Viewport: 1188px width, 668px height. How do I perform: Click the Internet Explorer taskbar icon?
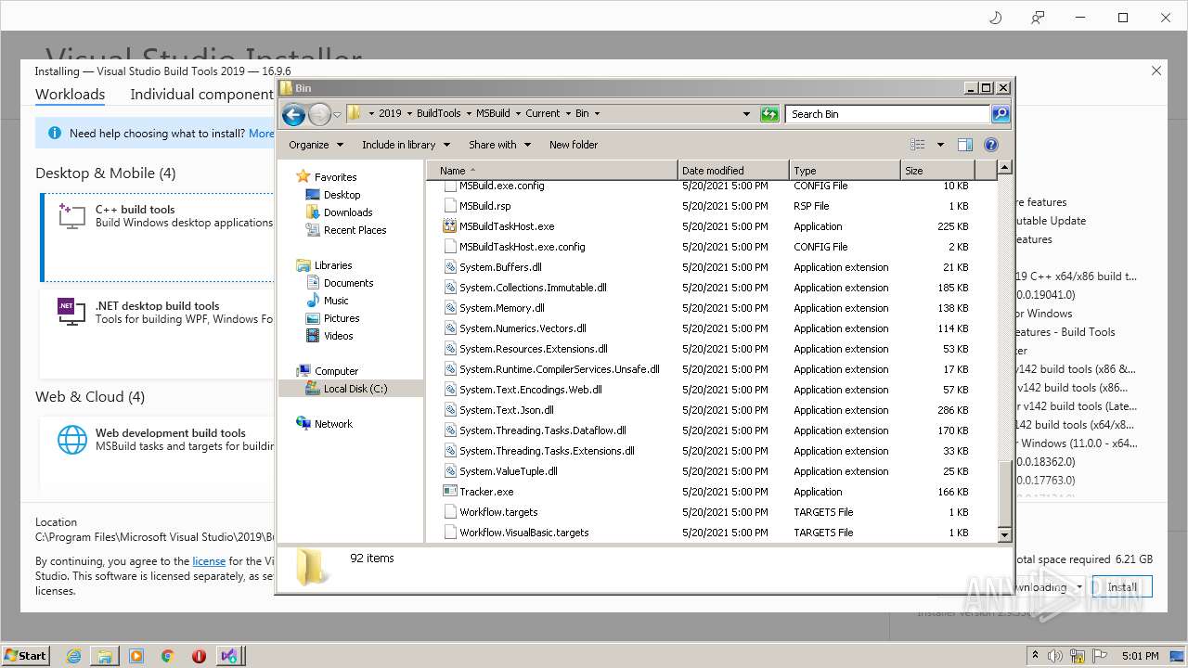click(x=73, y=655)
